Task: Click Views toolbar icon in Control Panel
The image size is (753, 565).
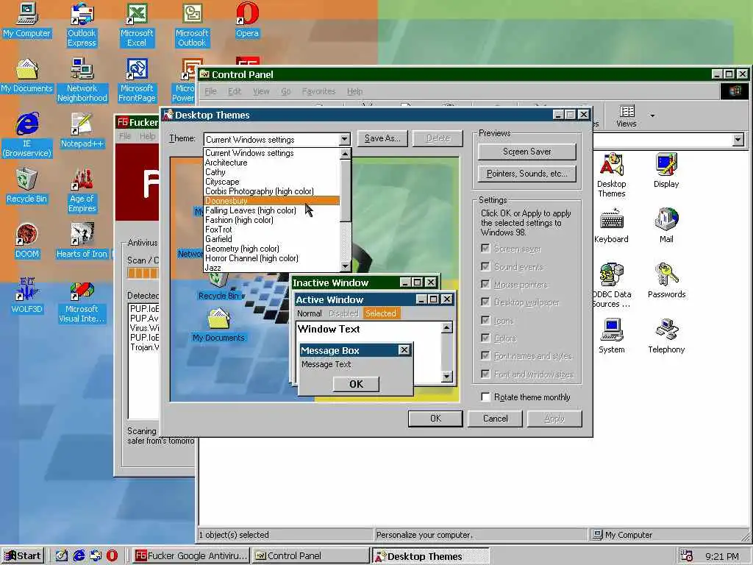Action: click(627, 116)
